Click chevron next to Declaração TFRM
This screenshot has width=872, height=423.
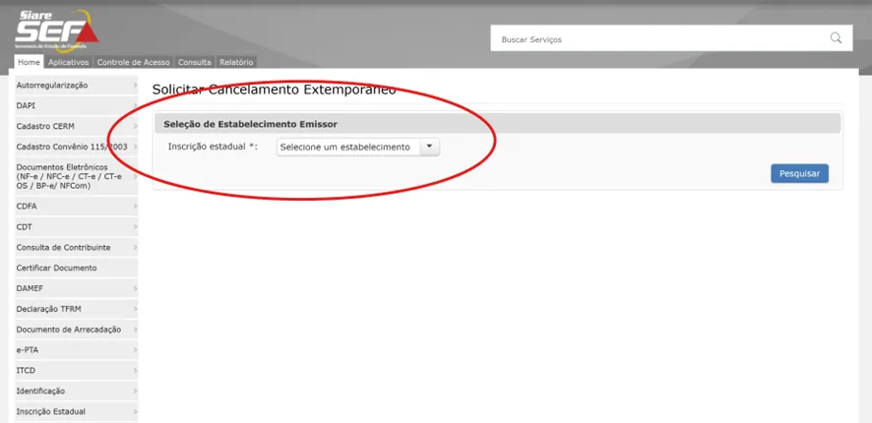pyautogui.click(x=135, y=309)
